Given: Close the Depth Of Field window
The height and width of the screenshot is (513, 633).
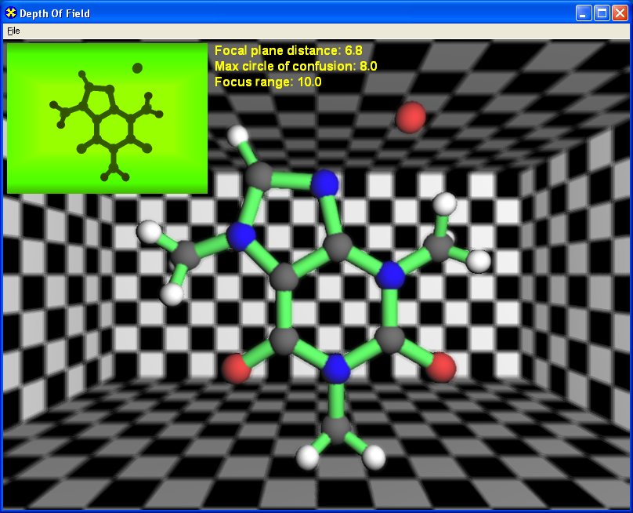Looking at the screenshot, I should [620, 13].
